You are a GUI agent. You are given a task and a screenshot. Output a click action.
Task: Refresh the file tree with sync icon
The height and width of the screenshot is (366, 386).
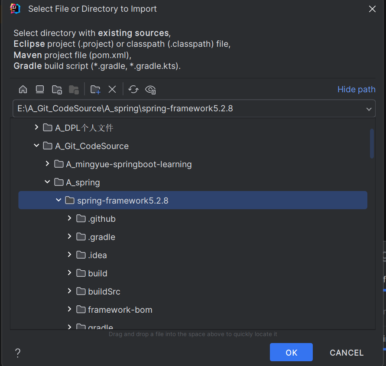(x=133, y=89)
